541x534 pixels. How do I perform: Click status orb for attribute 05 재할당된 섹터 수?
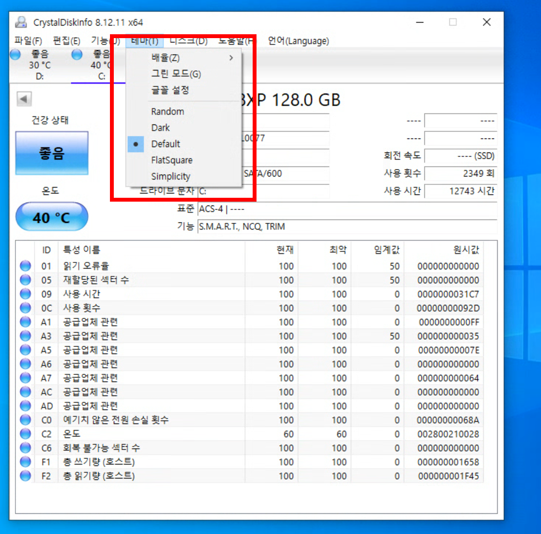pyautogui.click(x=25, y=280)
